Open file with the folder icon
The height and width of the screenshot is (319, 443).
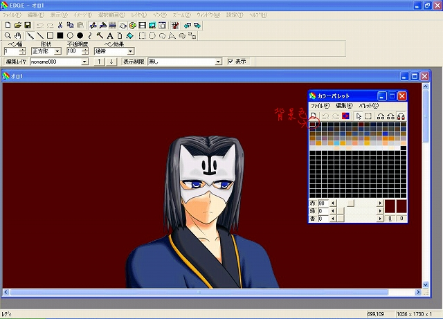coord(18,25)
